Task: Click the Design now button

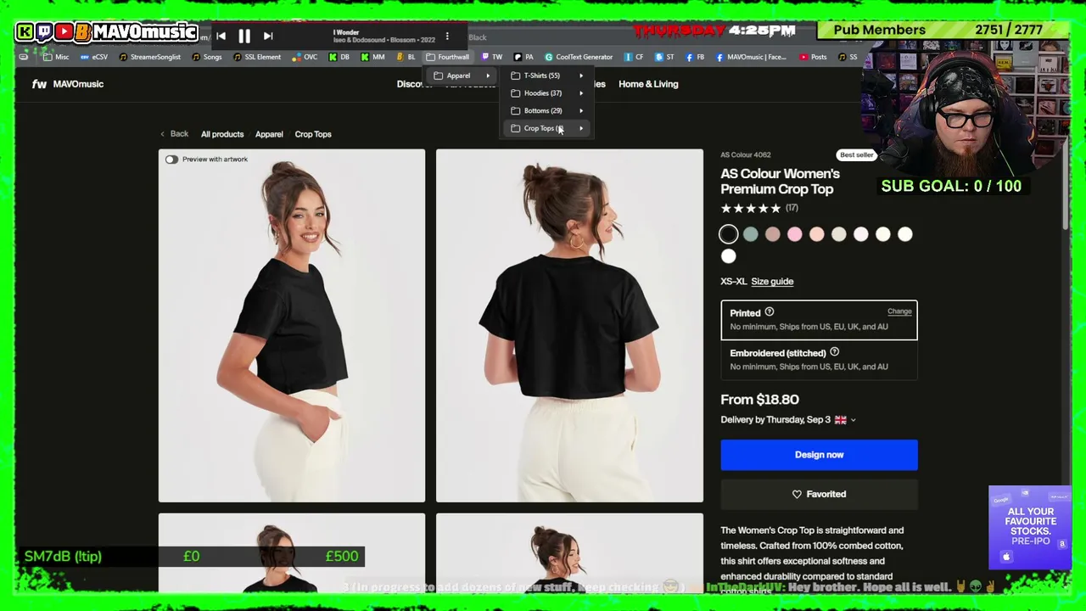Action: tap(819, 455)
